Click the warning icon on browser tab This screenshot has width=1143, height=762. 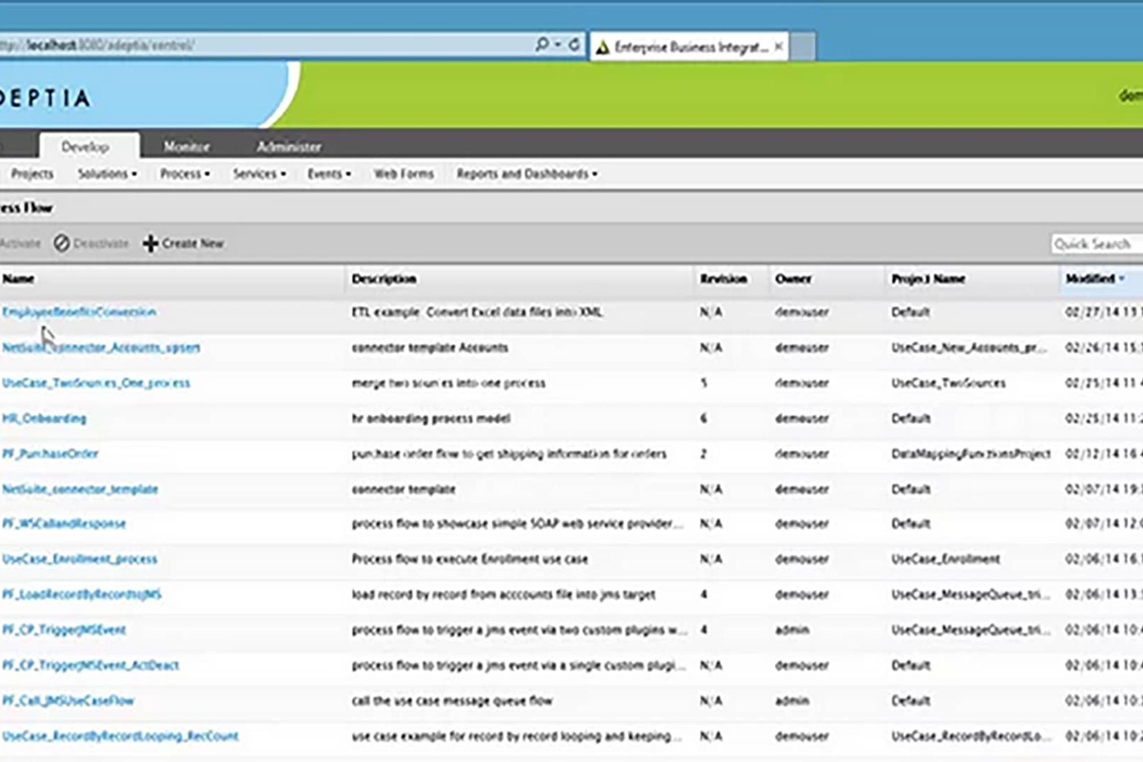[603, 48]
